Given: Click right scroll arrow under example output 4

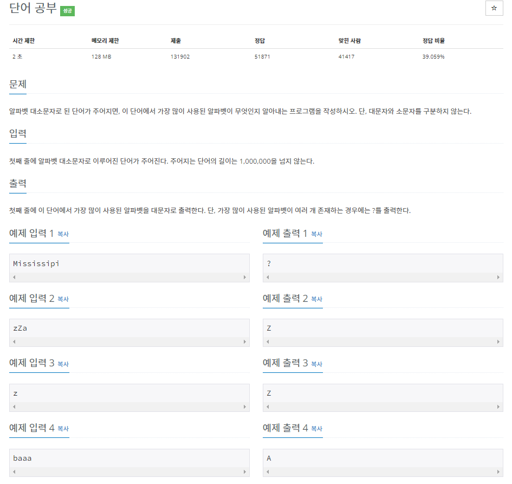Looking at the screenshot, I should pos(498,472).
